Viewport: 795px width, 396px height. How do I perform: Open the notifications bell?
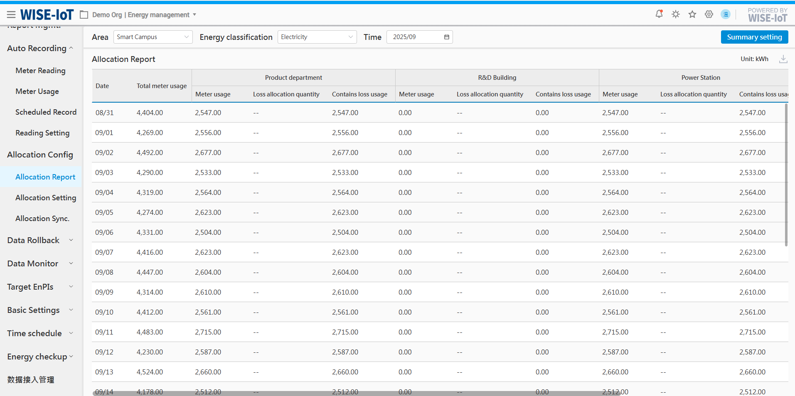click(659, 14)
